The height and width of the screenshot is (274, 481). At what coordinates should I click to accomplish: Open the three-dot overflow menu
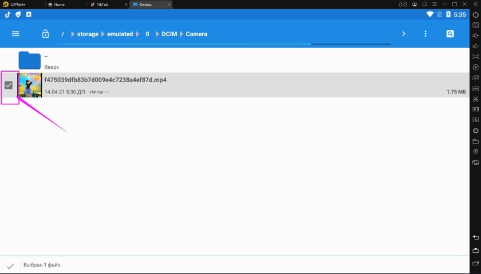pos(425,34)
